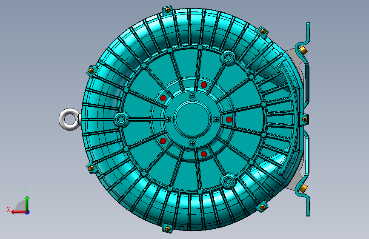This screenshot has width=369, height=239.
Task: Pick the lowermost red dot on the inner ring
Action: point(204,154)
